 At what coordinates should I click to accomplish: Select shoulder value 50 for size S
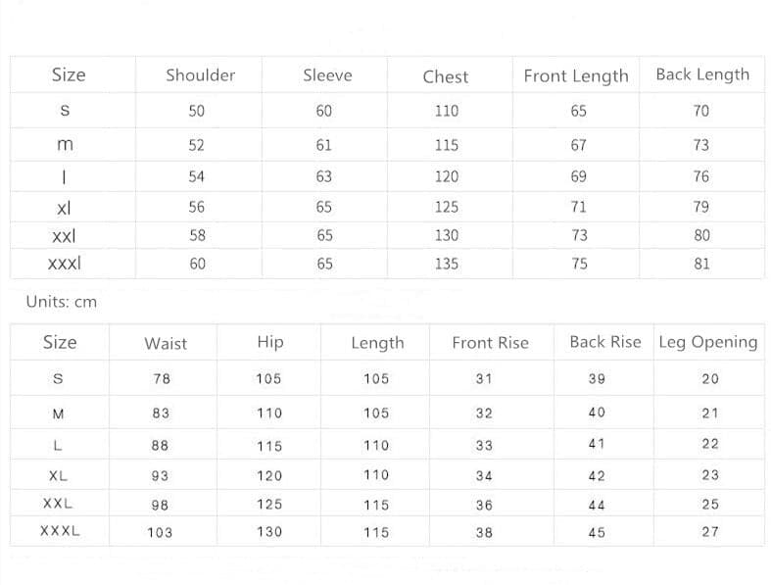coord(197,112)
